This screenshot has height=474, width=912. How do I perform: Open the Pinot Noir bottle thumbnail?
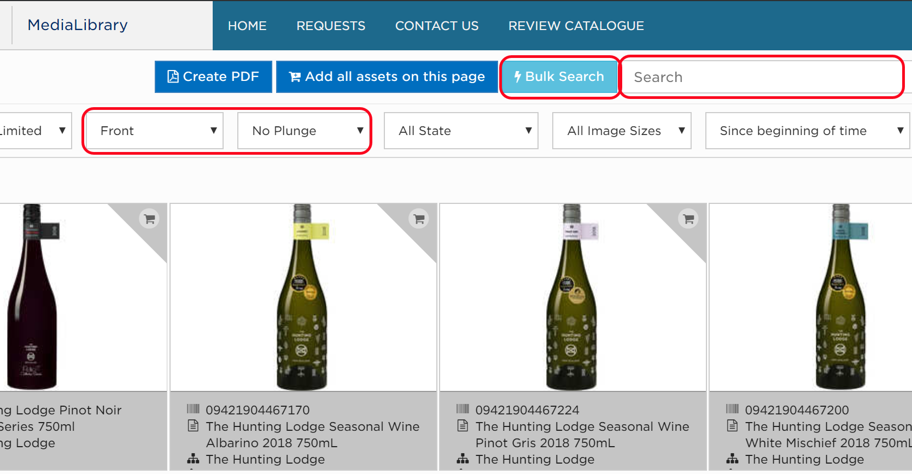pos(33,297)
